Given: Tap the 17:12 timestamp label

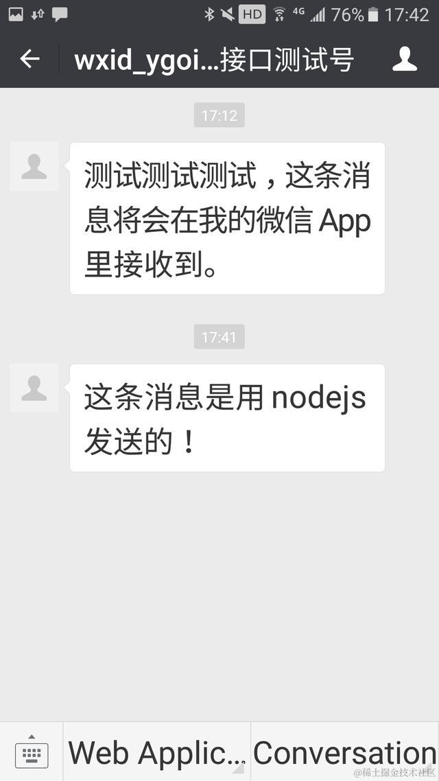Looking at the screenshot, I should coord(219,115).
